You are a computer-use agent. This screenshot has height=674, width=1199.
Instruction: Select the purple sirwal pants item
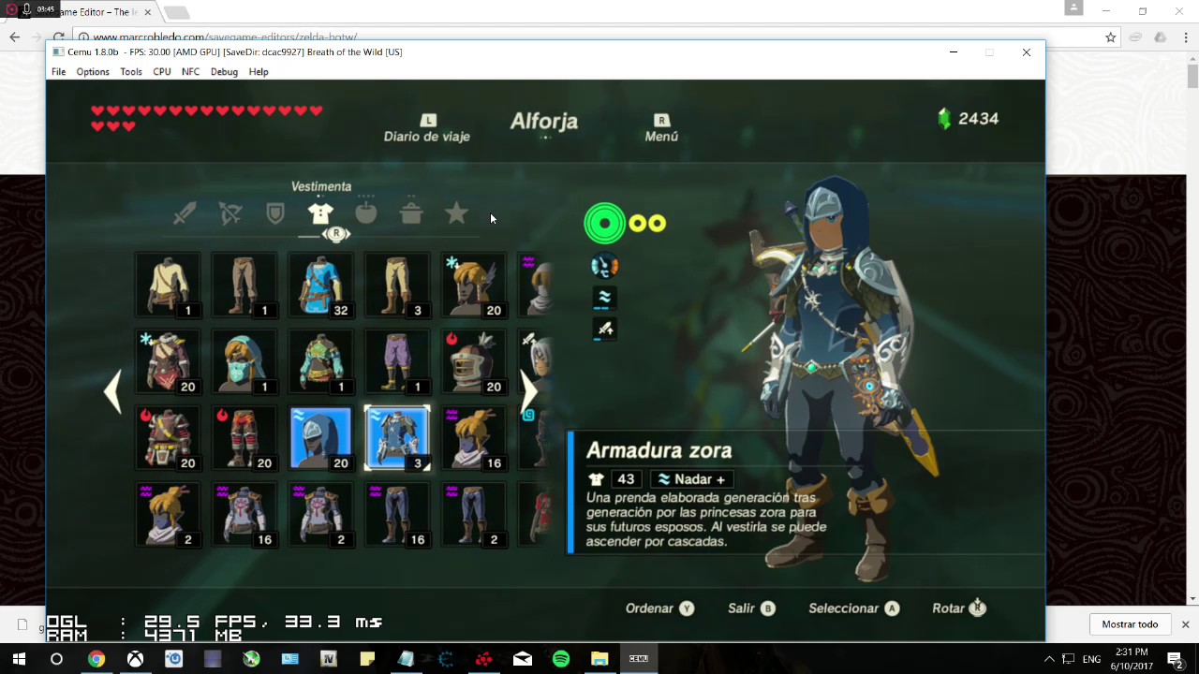click(x=397, y=361)
